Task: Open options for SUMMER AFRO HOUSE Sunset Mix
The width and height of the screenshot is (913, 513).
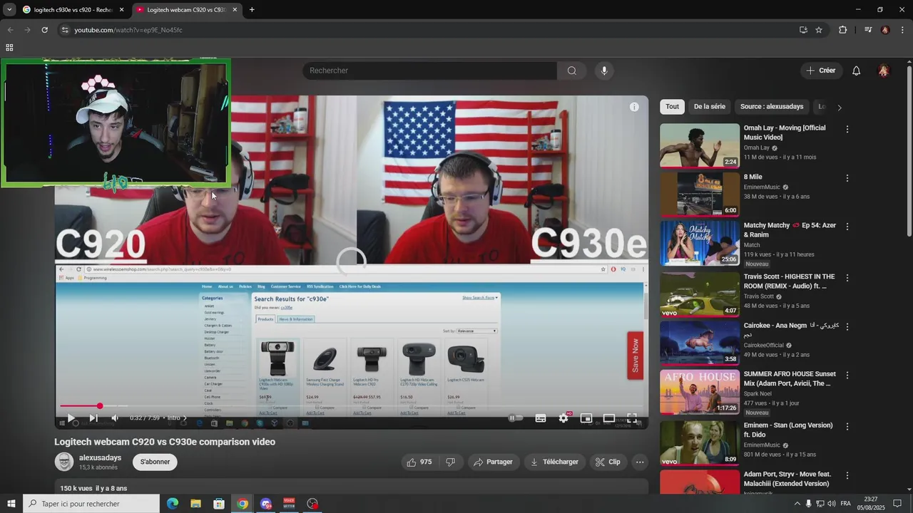Action: click(x=847, y=375)
